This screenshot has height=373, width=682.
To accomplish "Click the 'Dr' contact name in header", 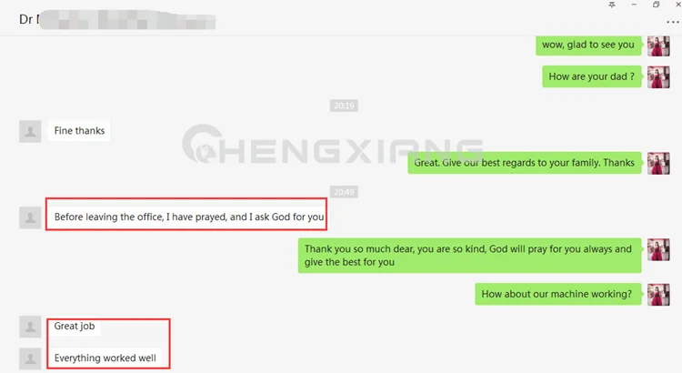I will tap(26, 20).
